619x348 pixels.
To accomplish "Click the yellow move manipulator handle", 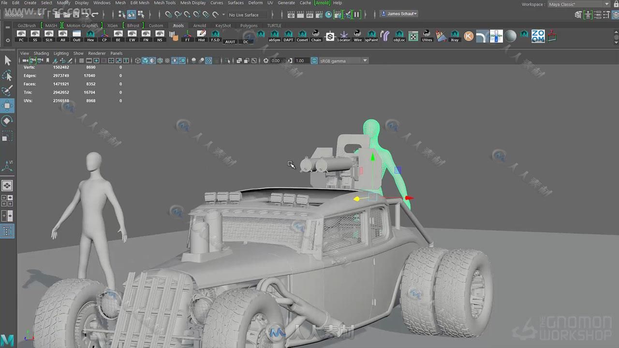I will coord(356,199).
